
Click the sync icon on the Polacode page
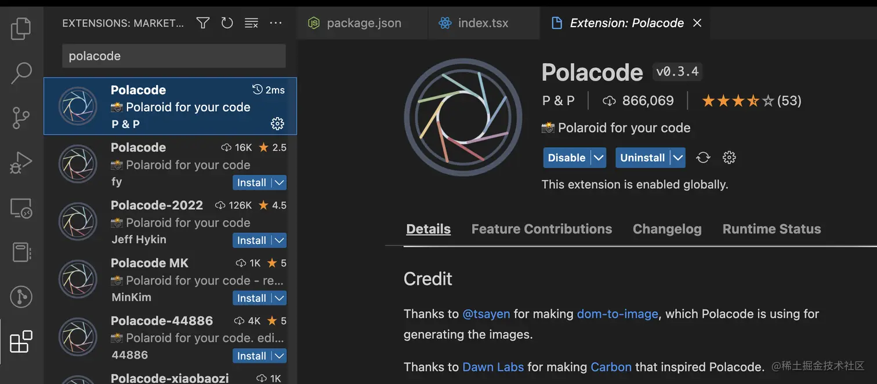[x=703, y=157]
